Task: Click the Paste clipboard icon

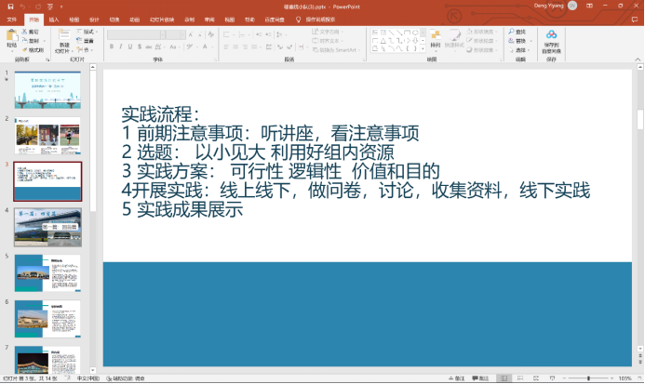Action: (11, 35)
